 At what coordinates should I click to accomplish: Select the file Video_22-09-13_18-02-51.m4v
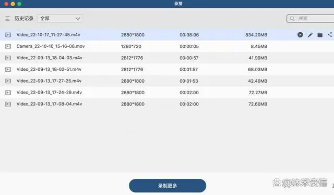pos(49,69)
